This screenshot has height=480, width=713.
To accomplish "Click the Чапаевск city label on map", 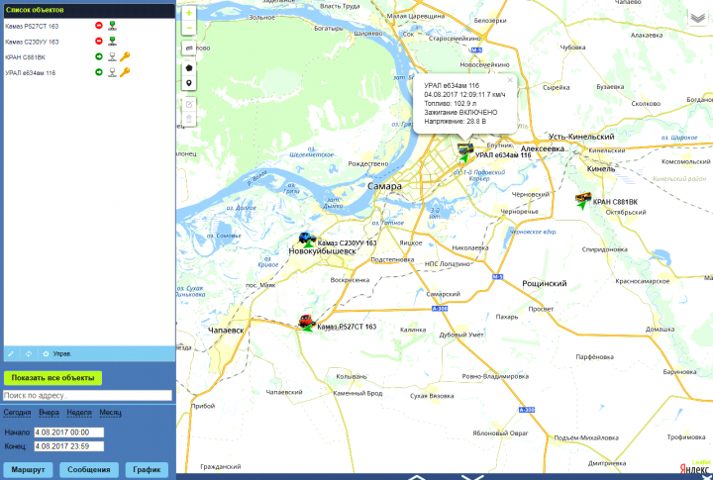I will [x=226, y=331].
